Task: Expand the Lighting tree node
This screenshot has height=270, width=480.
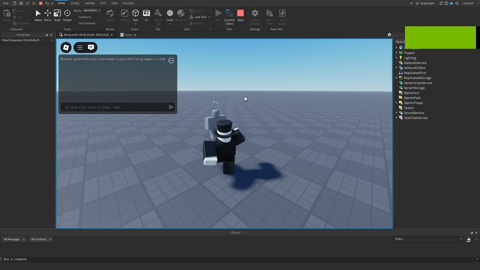Action: click(x=397, y=58)
